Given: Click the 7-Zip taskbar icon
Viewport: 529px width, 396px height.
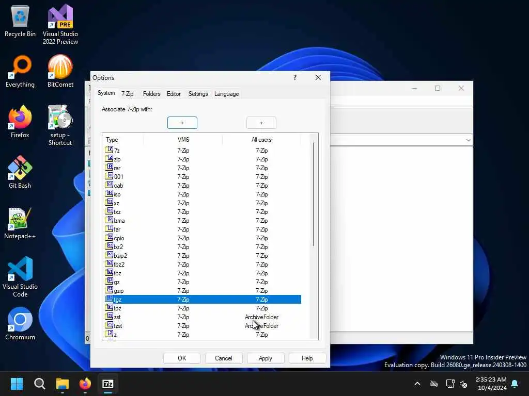Looking at the screenshot, I should tap(108, 384).
